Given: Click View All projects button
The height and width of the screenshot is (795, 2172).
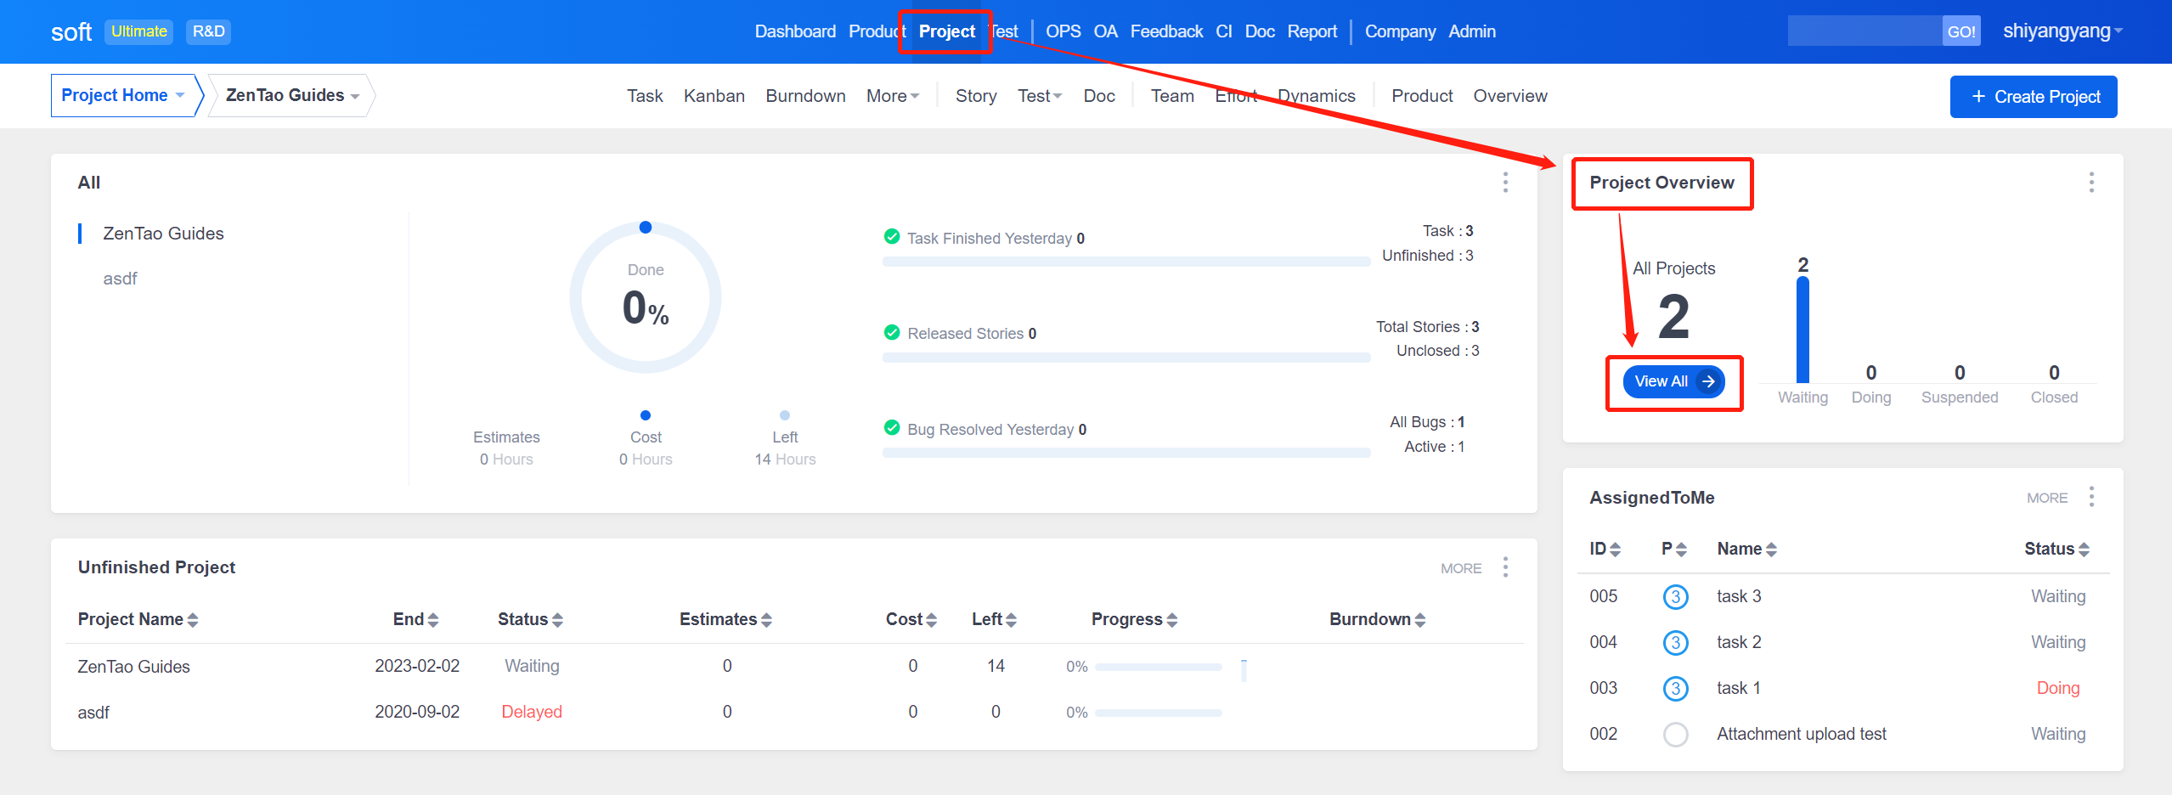Looking at the screenshot, I should pyautogui.click(x=1673, y=382).
